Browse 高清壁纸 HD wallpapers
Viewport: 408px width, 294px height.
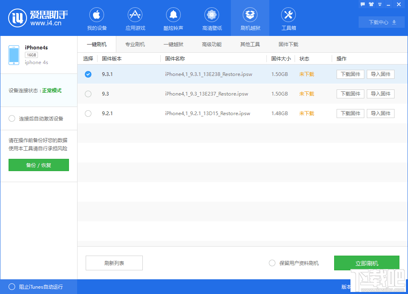pos(212,18)
